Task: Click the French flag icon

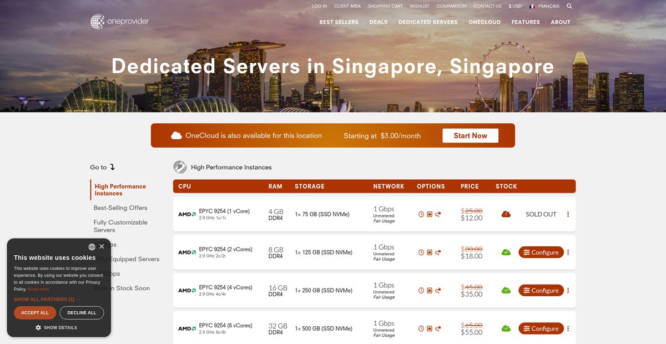Action: pyautogui.click(x=532, y=6)
